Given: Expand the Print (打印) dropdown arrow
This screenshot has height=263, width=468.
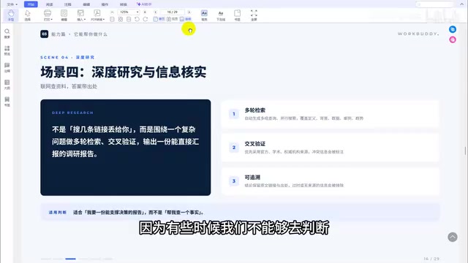Looking at the screenshot, I should tap(52, 20).
